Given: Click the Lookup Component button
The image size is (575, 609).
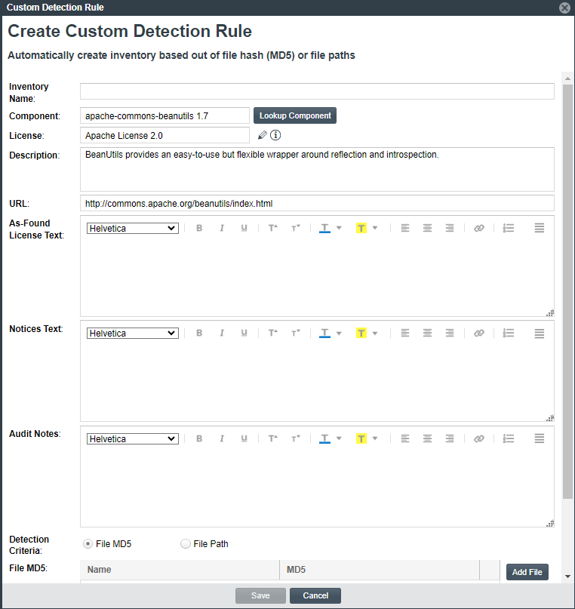Looking at the screenshot, I should [x=294, y=115].
